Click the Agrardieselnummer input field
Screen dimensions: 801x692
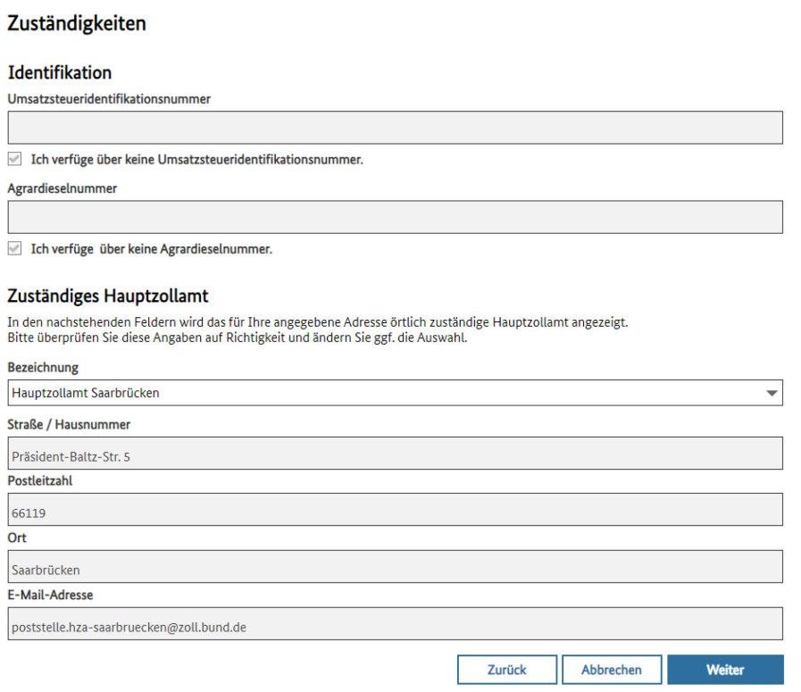tap(395, 217)
